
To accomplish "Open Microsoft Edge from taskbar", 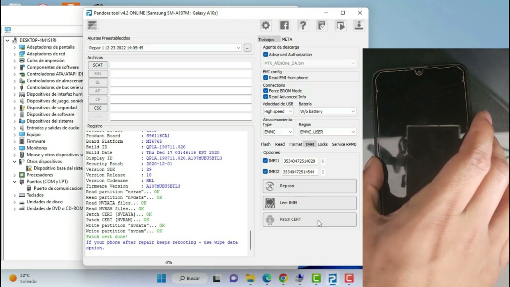I will point(267,278).
